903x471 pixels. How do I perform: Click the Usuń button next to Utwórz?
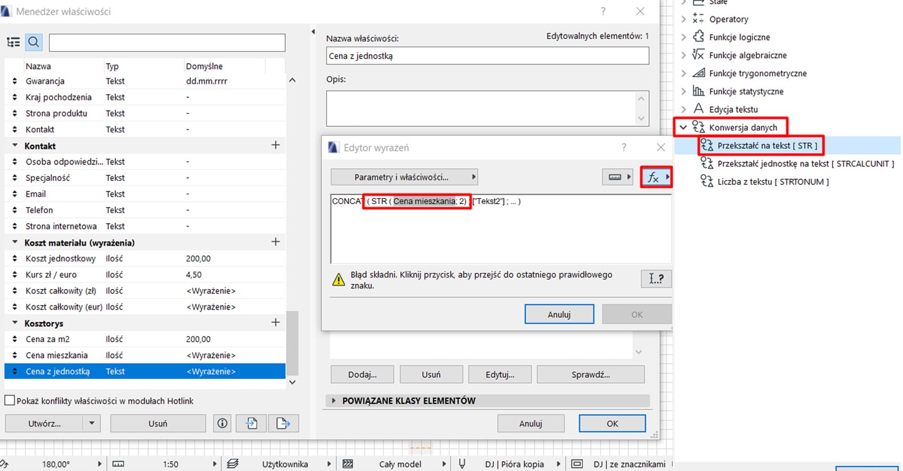coord(158,423)
